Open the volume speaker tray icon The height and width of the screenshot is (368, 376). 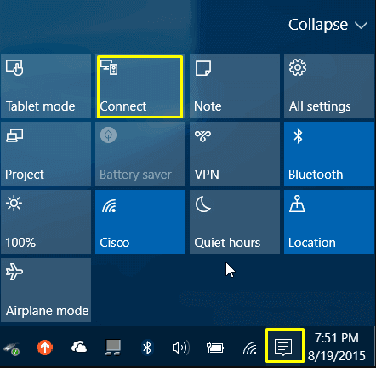click(180, 348)
